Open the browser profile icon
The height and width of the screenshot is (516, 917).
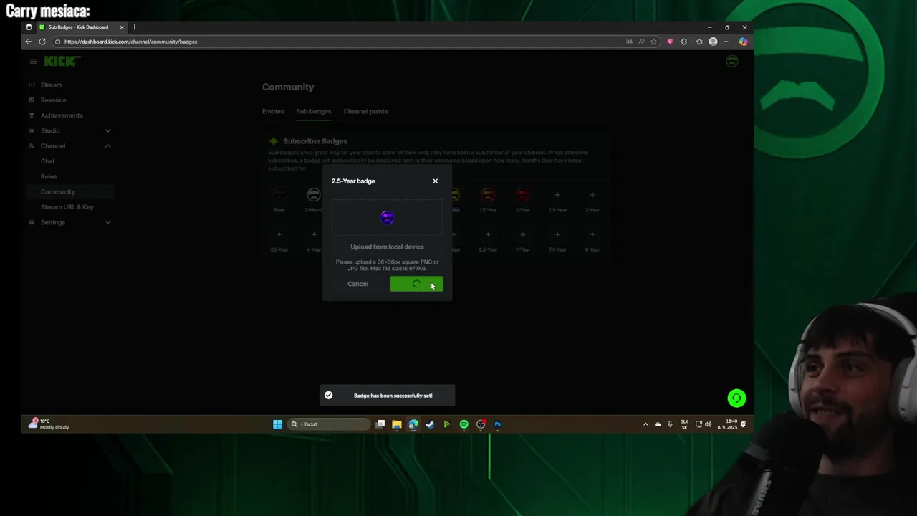coord(713,42)
